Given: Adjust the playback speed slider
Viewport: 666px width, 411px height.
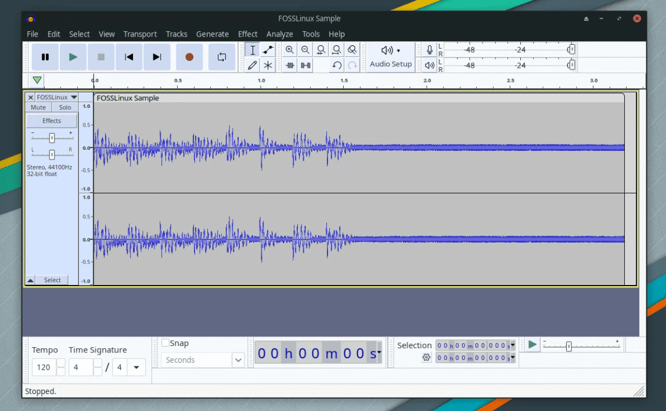Looking at the screenshot, I should click(x=568, y=347).
